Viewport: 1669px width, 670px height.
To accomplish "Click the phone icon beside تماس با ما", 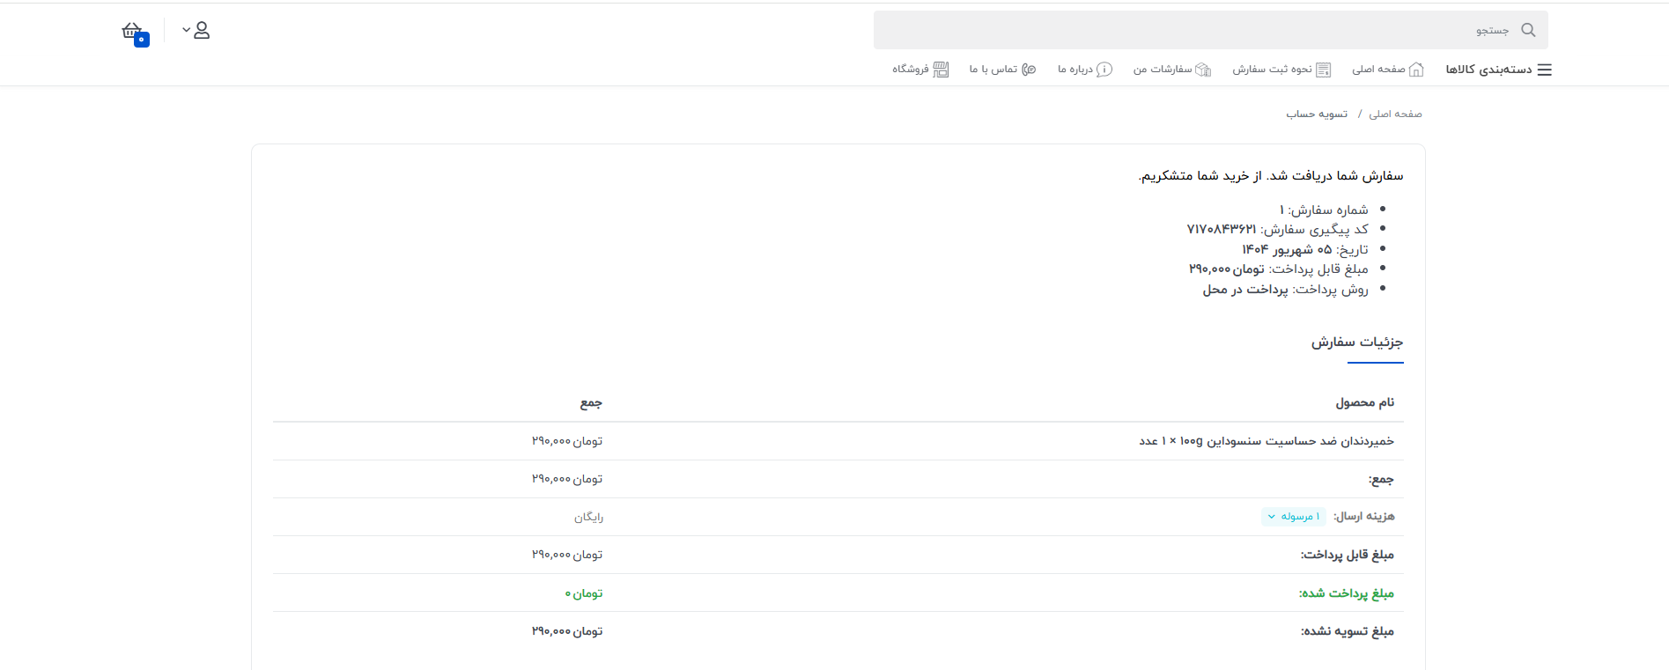I will point(1029,70).
